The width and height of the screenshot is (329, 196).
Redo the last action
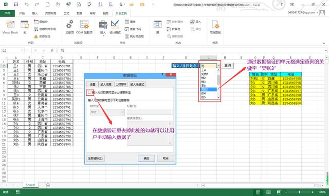37,4
